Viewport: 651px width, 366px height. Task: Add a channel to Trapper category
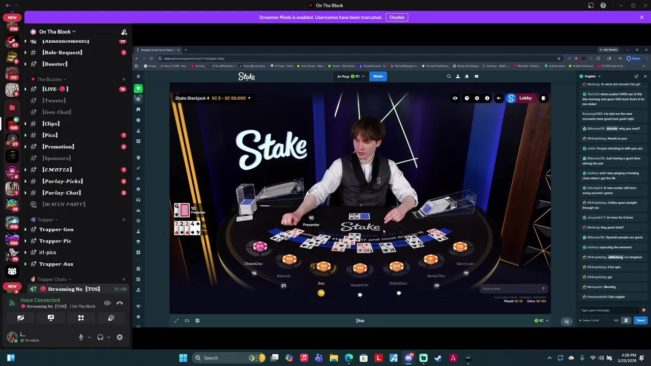click(124, 220)
